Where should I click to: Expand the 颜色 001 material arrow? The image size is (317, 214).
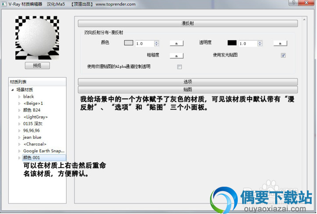coord(19,158)
